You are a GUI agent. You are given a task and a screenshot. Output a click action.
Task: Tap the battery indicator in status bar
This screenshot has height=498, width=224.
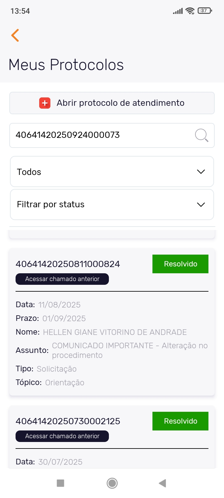[204, 11]
